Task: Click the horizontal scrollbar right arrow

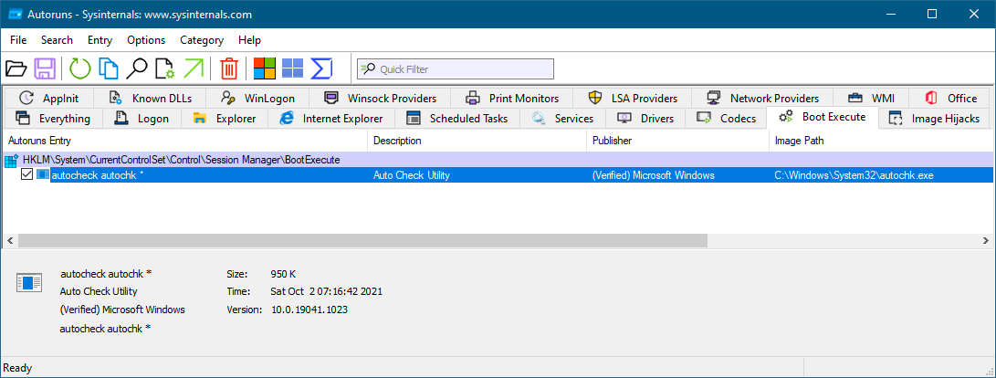Action: (987, 240)
